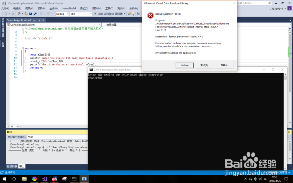The height and width of the screenshot is (183, 293).
Task: Open the 文件(F) File menu
Action: (x=5, y=8)
